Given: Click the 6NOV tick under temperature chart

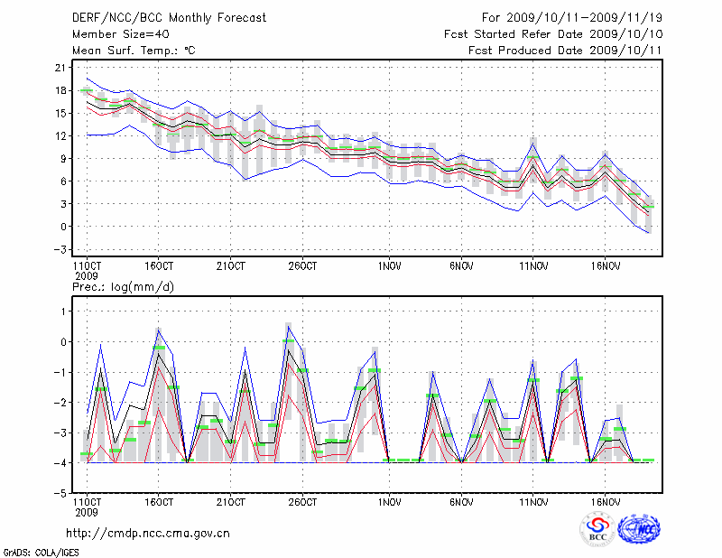Looking at the screenshot, I should (x=461, y=266).
